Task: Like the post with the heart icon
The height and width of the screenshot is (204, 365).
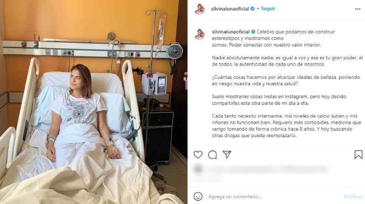Action: [198, 155]
